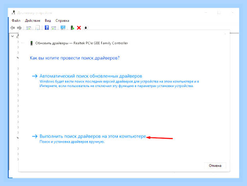Close the Device Manager window
This screenshot has height=186, width=247.
pos(233,12)
